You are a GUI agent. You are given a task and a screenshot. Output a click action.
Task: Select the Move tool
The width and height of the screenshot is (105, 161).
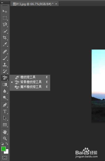pyautogui.click(x=5, y=11)
